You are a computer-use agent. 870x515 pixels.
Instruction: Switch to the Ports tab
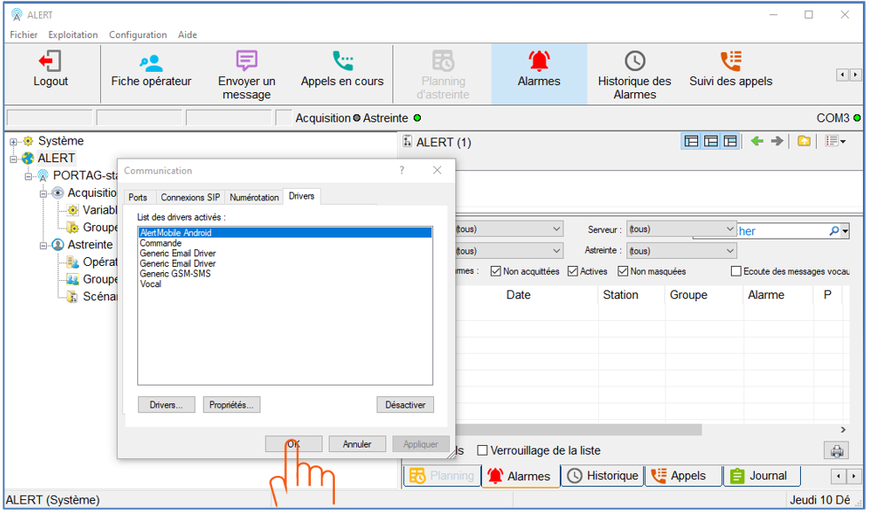pyautogui.click(x=137, y=197)
